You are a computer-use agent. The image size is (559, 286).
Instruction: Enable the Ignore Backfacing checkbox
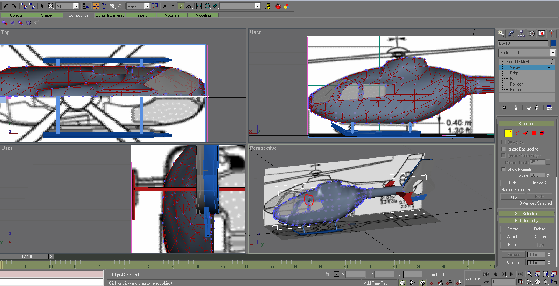(x=504, y=149)
